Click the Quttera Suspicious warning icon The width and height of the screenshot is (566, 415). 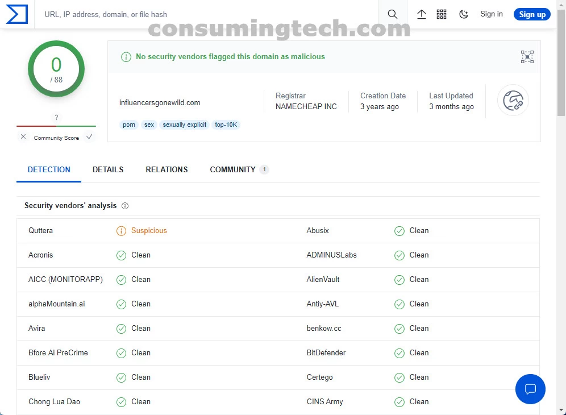121,231
